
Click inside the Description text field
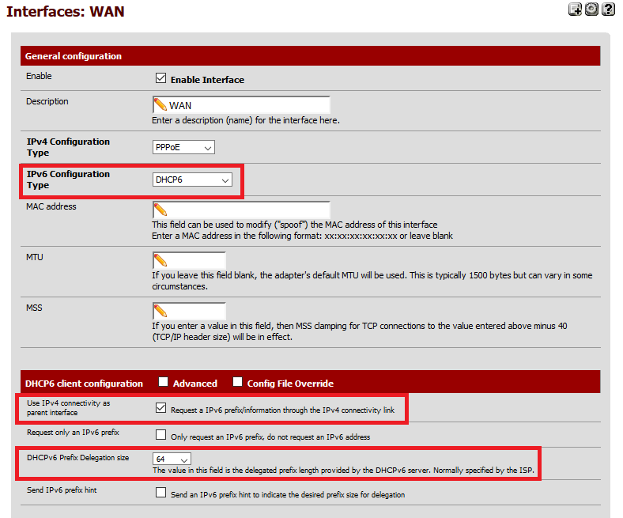[247, 105]
